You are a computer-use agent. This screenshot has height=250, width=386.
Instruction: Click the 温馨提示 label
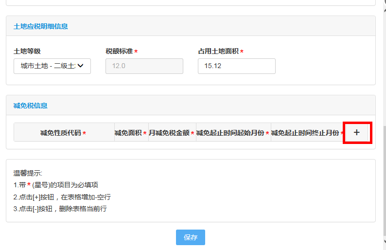tap(28, 173)
